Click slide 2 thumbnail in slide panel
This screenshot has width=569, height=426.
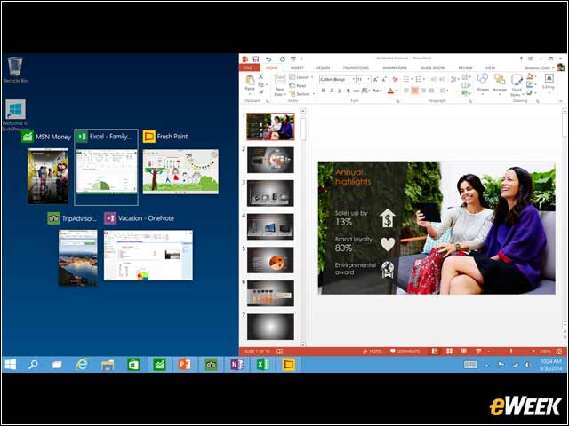pyautogui.click(x=270, y=160)
